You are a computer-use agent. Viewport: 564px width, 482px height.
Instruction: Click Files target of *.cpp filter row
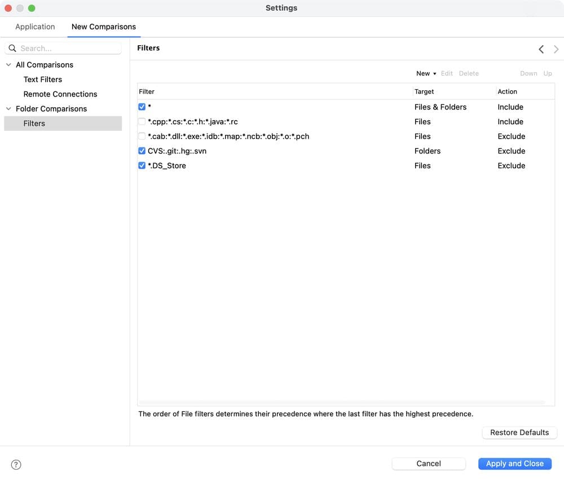point(422,122)
